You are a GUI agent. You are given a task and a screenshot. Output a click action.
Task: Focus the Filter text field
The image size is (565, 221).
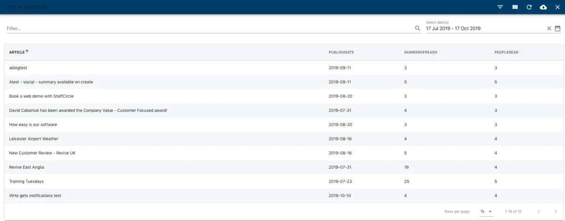210,28
